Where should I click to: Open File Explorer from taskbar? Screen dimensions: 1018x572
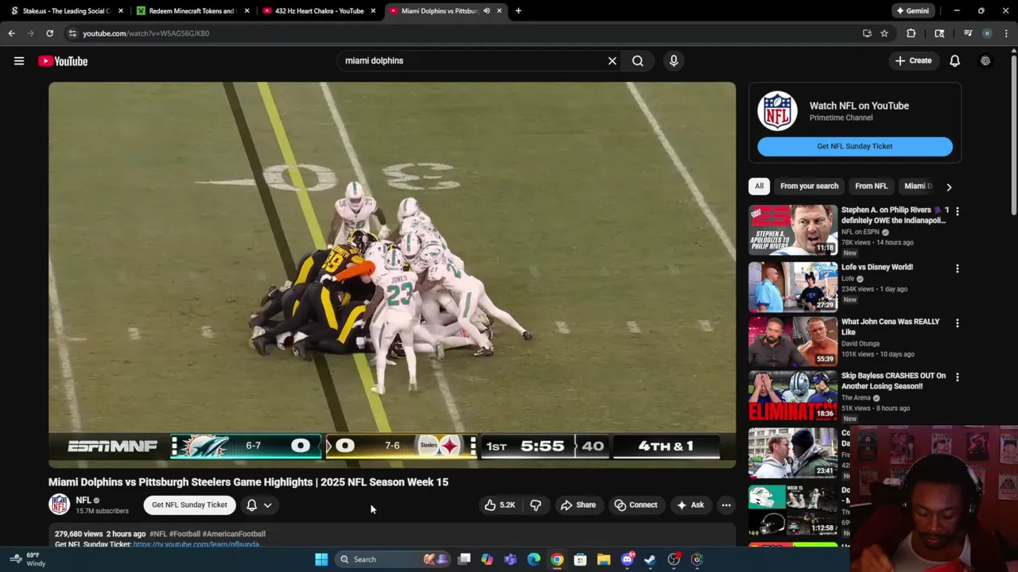(x=604, y=559)
